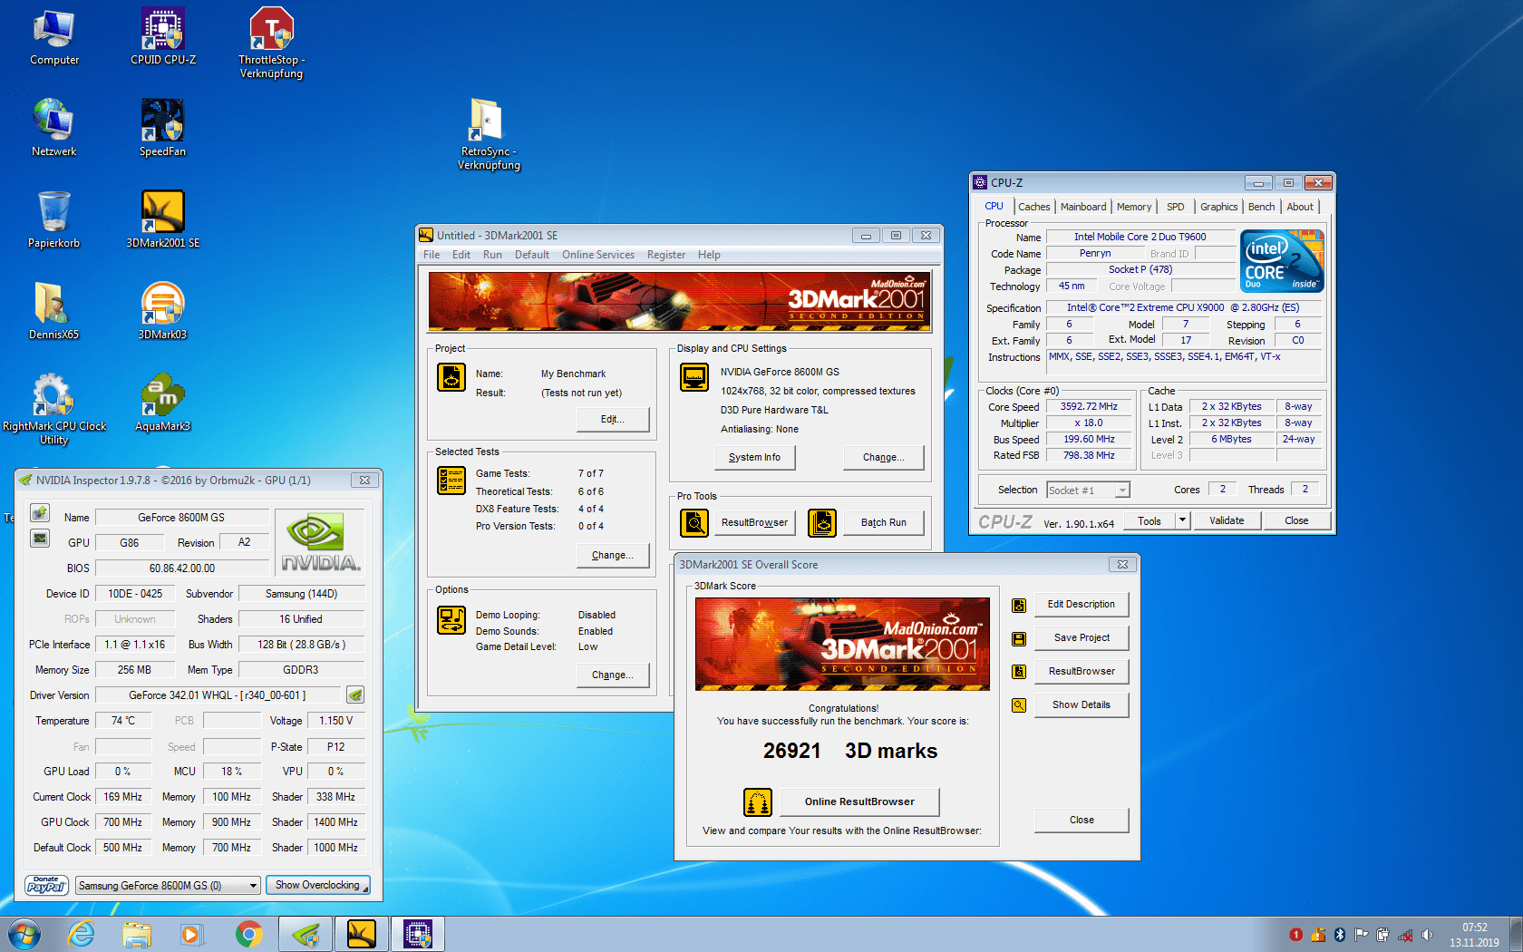Click the Selected Tests checklist icon
Viewport: 1523px width, 952px height.
tap(451, 480)
